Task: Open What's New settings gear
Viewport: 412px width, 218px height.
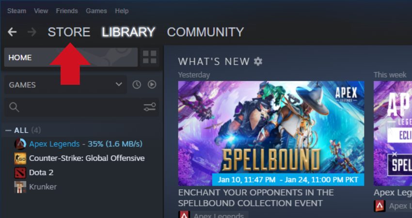Action: [x=258, y=62]
